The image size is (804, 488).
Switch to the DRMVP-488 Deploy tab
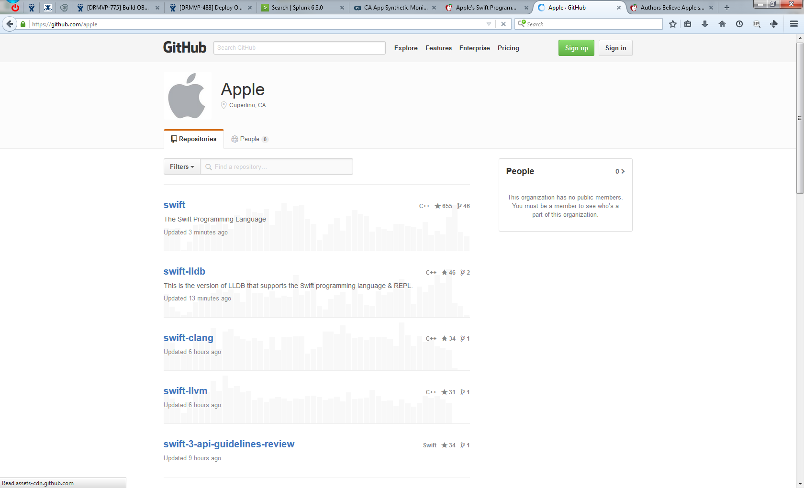coord(211,8)
